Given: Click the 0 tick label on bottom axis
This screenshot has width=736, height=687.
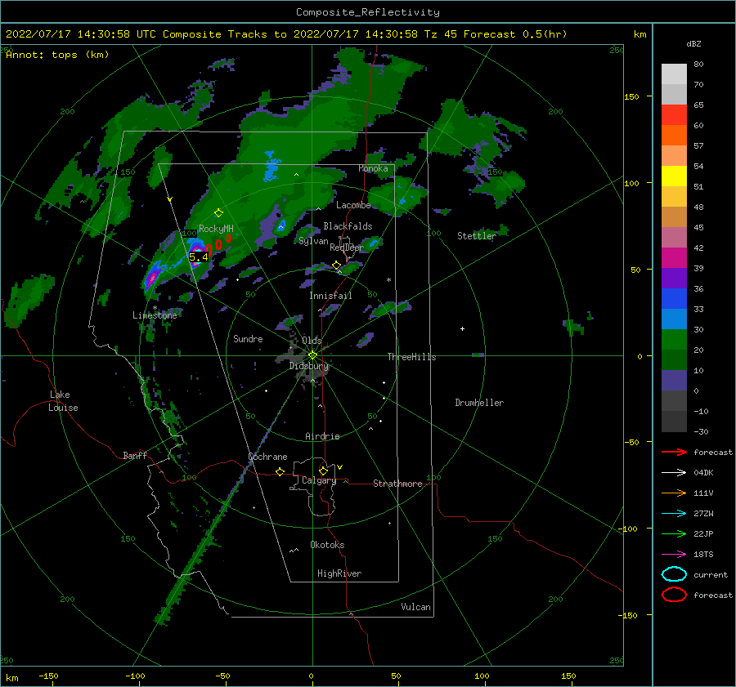Looking at the screenshot, I should [312, 676].
